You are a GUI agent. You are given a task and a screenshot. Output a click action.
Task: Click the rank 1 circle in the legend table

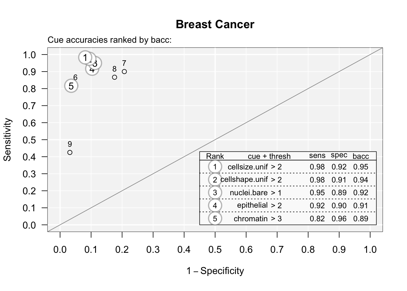coord(215,167)
